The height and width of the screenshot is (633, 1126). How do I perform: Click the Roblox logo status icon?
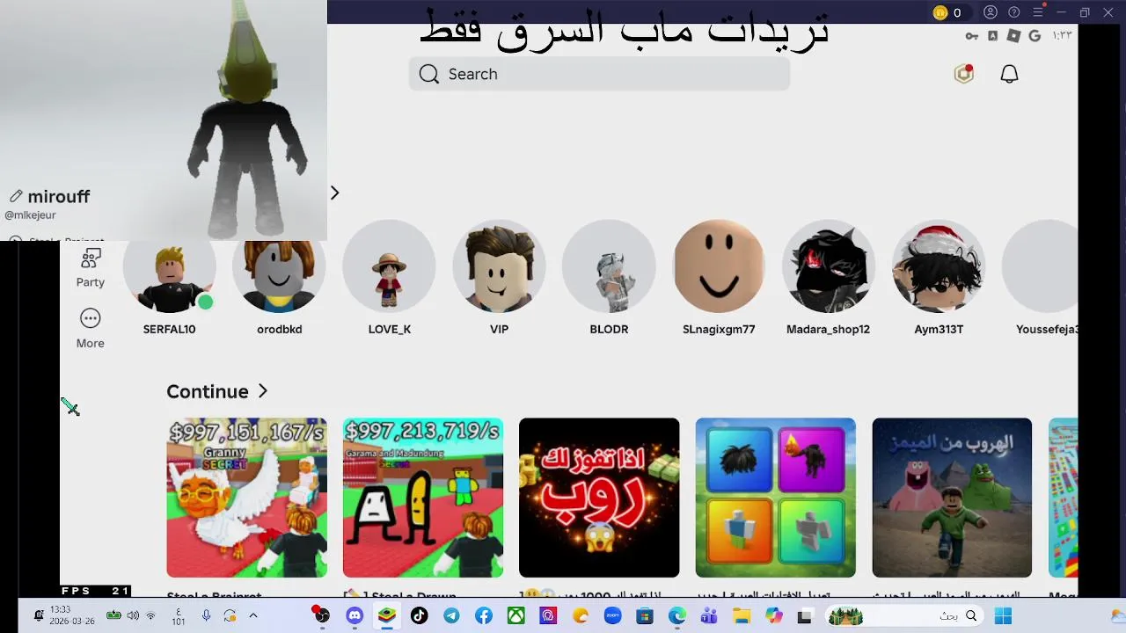click(x=1013, y=36)
